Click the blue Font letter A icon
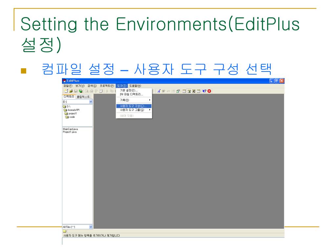Viewport: 336px width, 252px height. (x=158, y=91)
